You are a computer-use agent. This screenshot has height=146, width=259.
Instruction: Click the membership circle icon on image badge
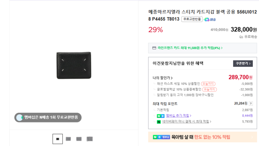coord(20,117)
